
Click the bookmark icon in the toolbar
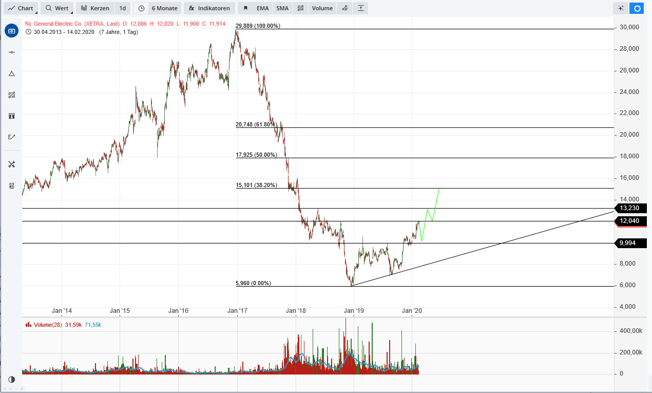click(x=247, y=8)
